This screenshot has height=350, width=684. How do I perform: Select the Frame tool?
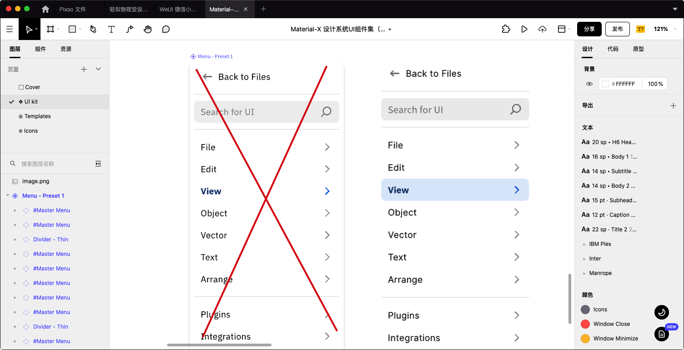[x=50, y=29]
